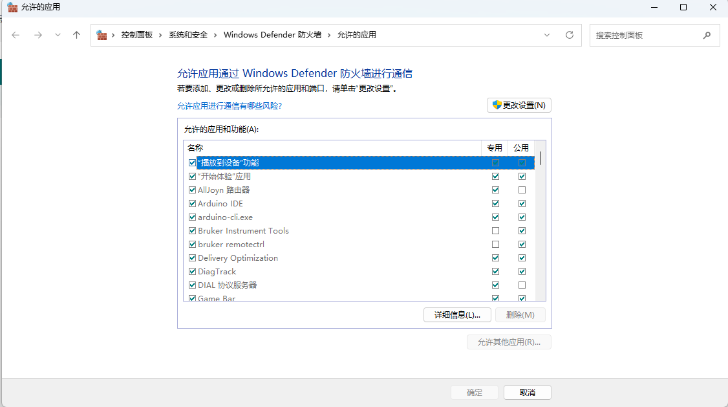This screenshot has width=728, height=407.
Task: Open recent locations dropdown arrow
Action: pyautogui.click(x=58, y=35)
